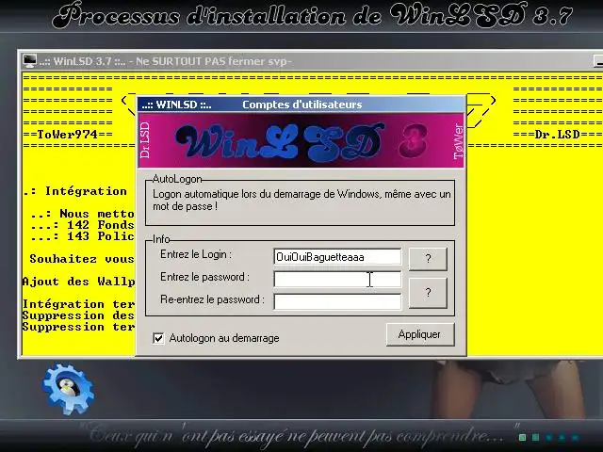
Task: Click the 'Entrez le password :' label
Action: pyautogui.click(x=204, y=277)
